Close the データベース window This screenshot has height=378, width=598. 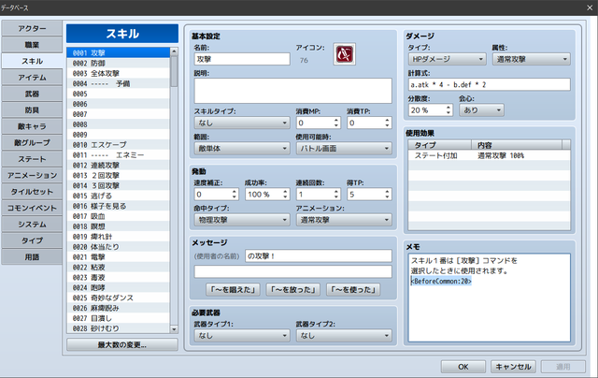(x=590, y=7)
